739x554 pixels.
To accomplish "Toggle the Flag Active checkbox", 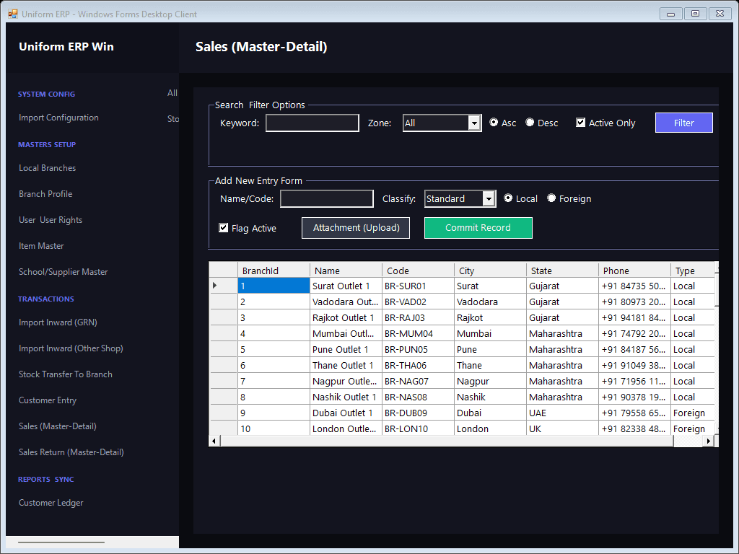I will tap(224, 228).
